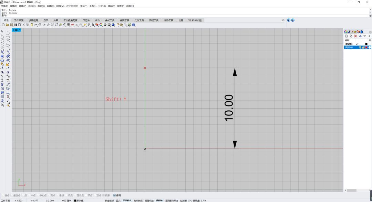The width and height of the screenshot is (372, 202).
Task: Select the 默认值 layer row
Action: (x=358, y=44)
